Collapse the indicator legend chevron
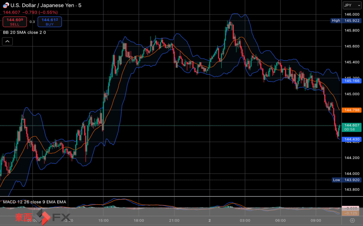Image resolution: width=363 pixels, height=226 pixels. (7, 41)
